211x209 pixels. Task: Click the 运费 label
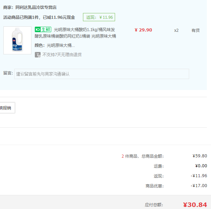click(159, 166)
